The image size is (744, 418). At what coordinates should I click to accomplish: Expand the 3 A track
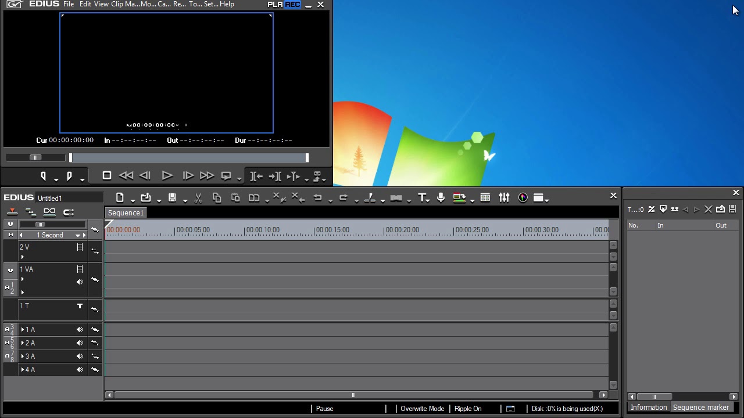[x=23, y=356]
